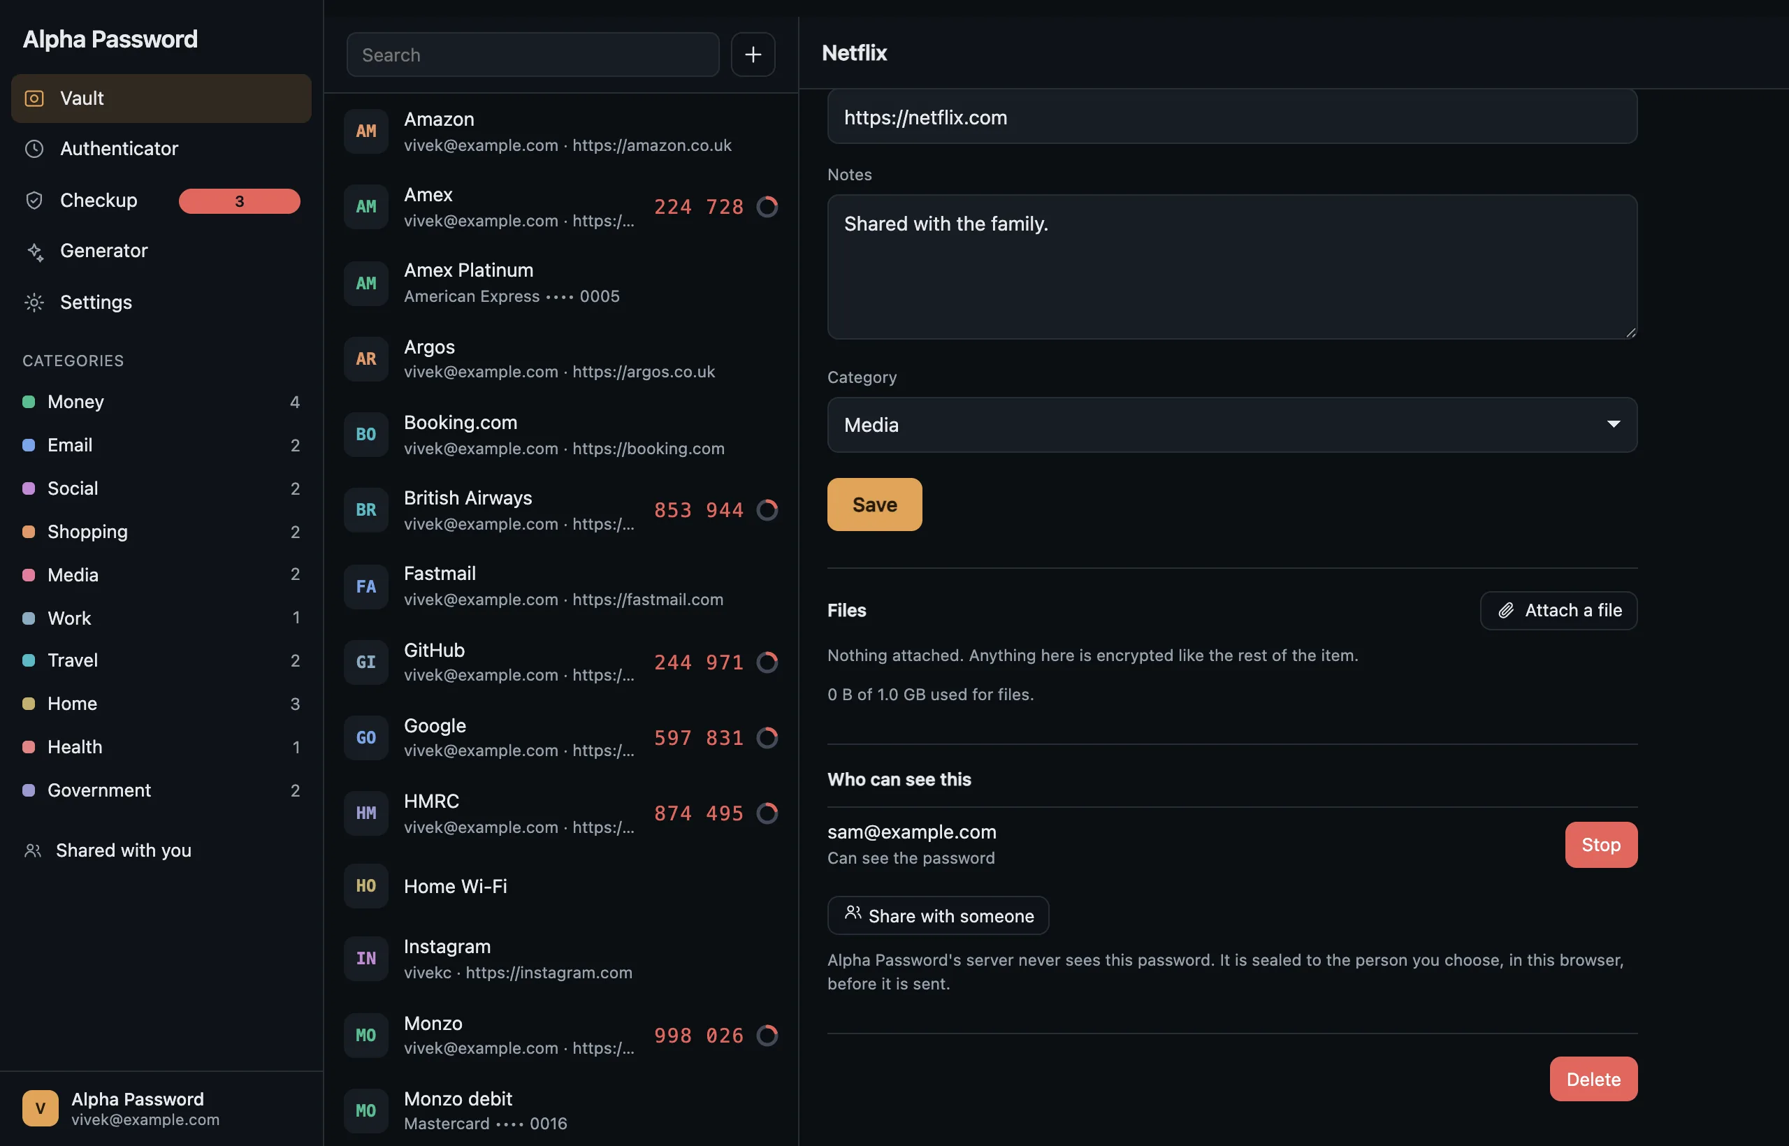Filter by the Work category
Screen dimensions: 1789x1146
pos(161,618)
